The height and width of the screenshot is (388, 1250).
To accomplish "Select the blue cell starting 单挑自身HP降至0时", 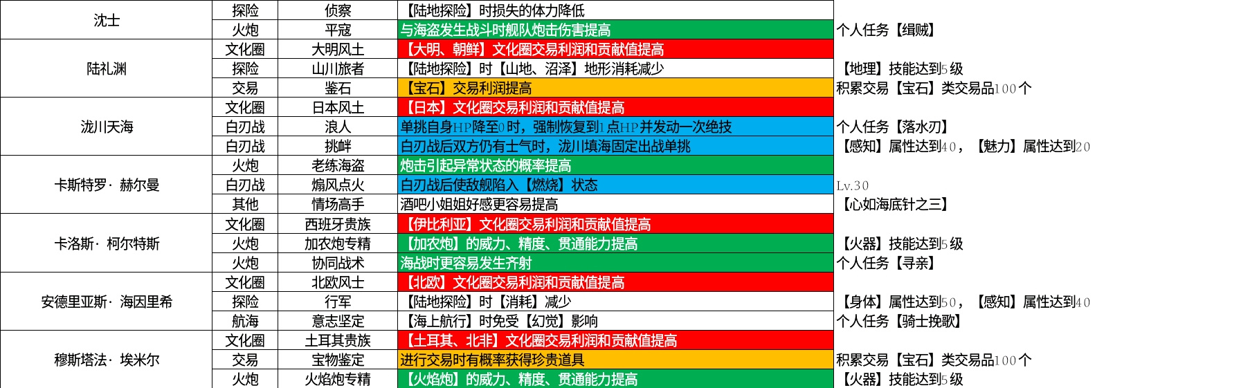I will (615, 127).
